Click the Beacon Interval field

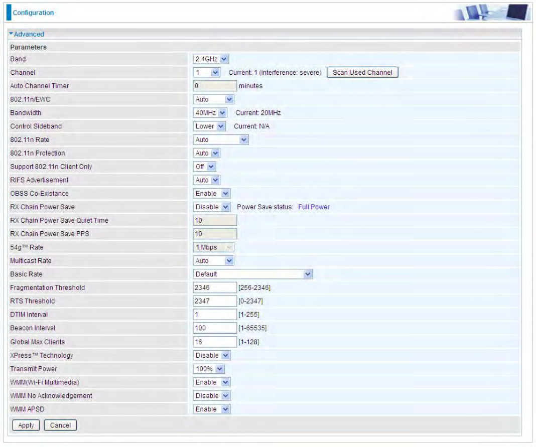pos(215,328)
